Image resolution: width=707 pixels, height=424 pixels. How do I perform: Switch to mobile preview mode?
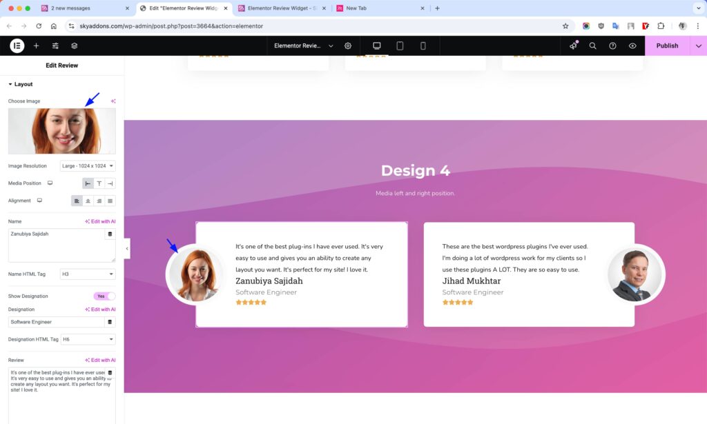pyautogui.click(x=423, y=46)
